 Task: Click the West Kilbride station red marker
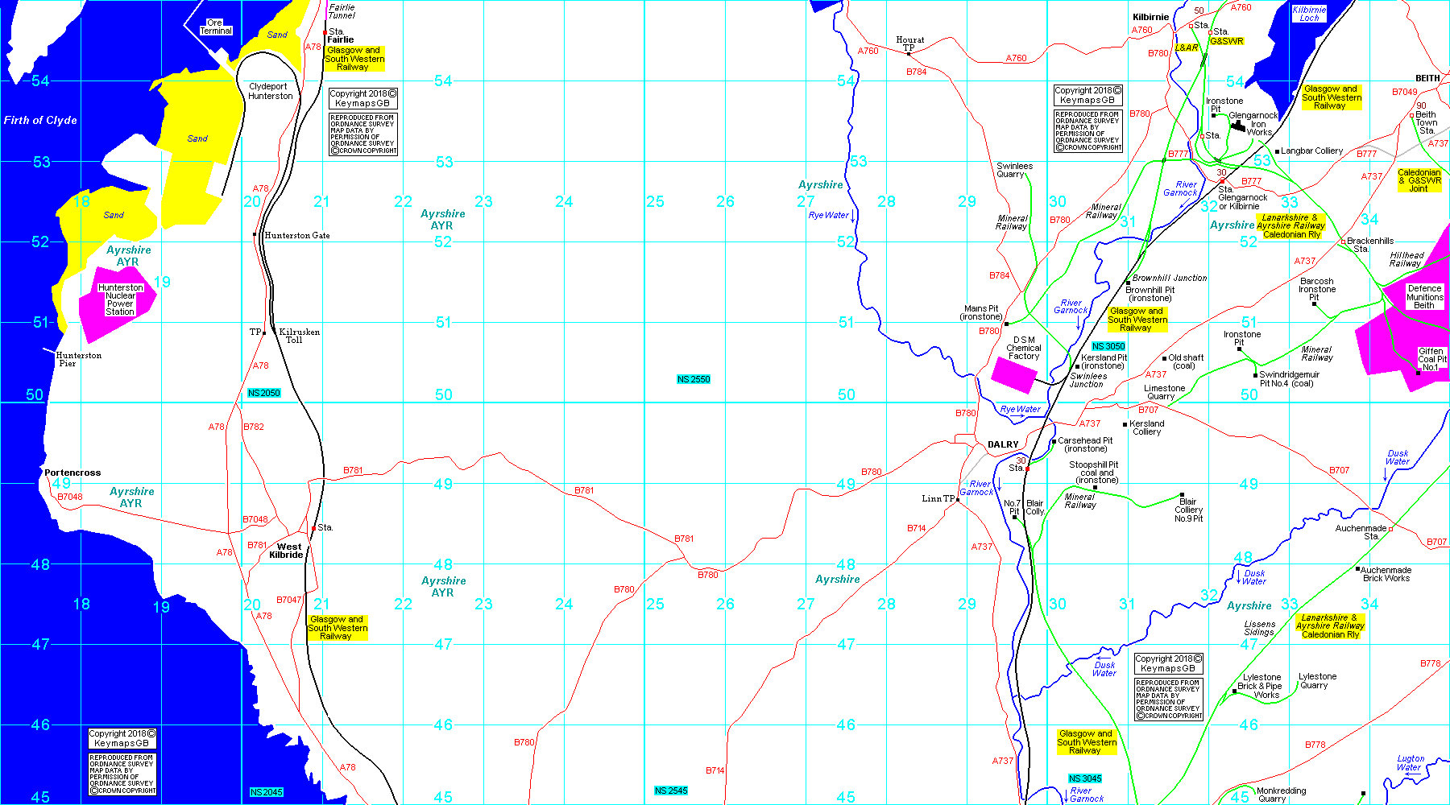tap(313, 529)
